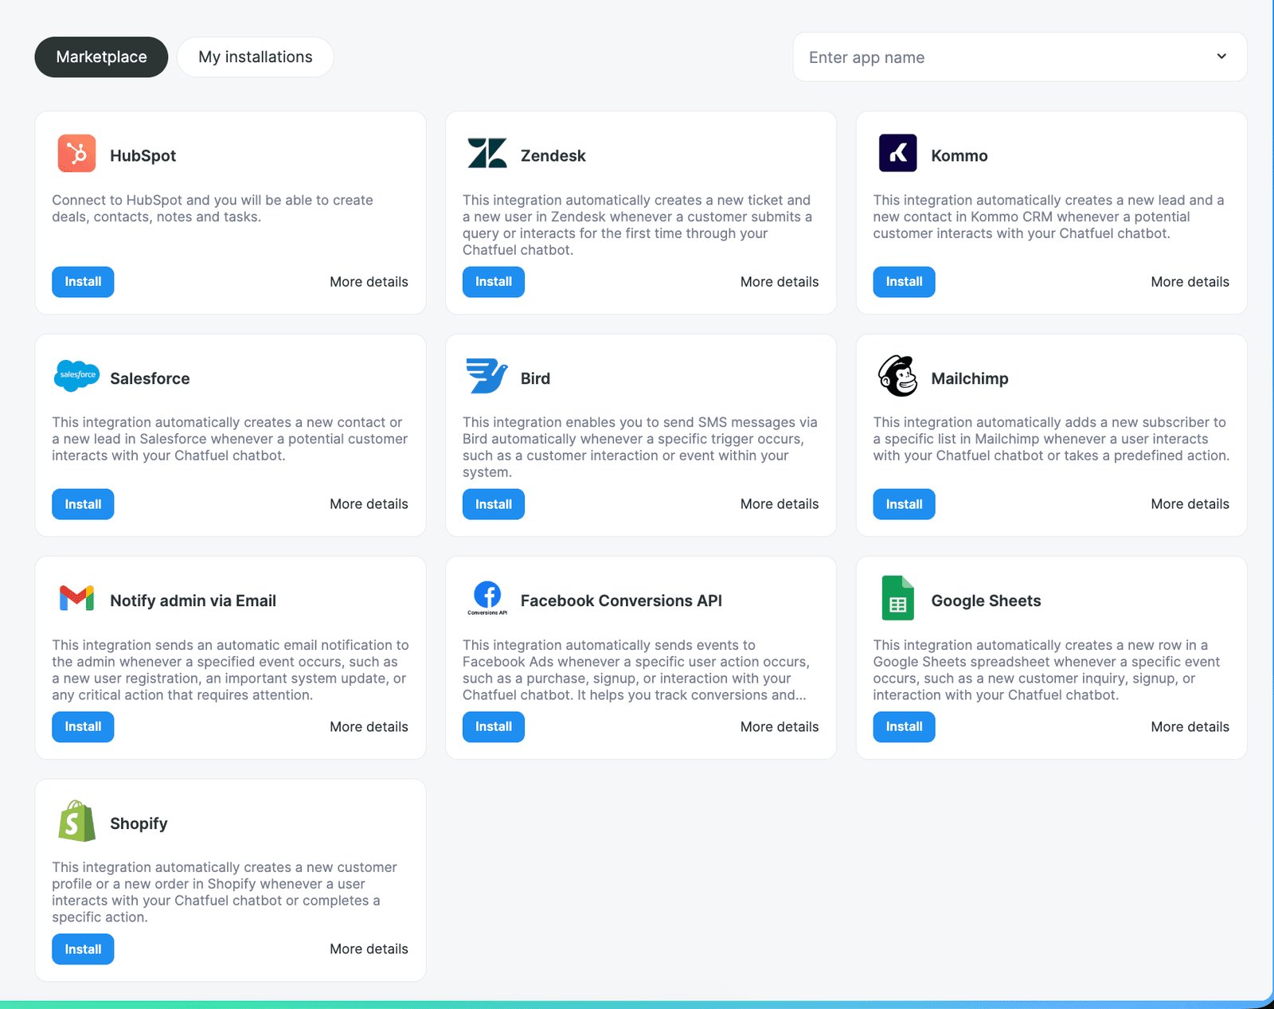
Task: Click the Bird logo icon
Action: [487, 376]
